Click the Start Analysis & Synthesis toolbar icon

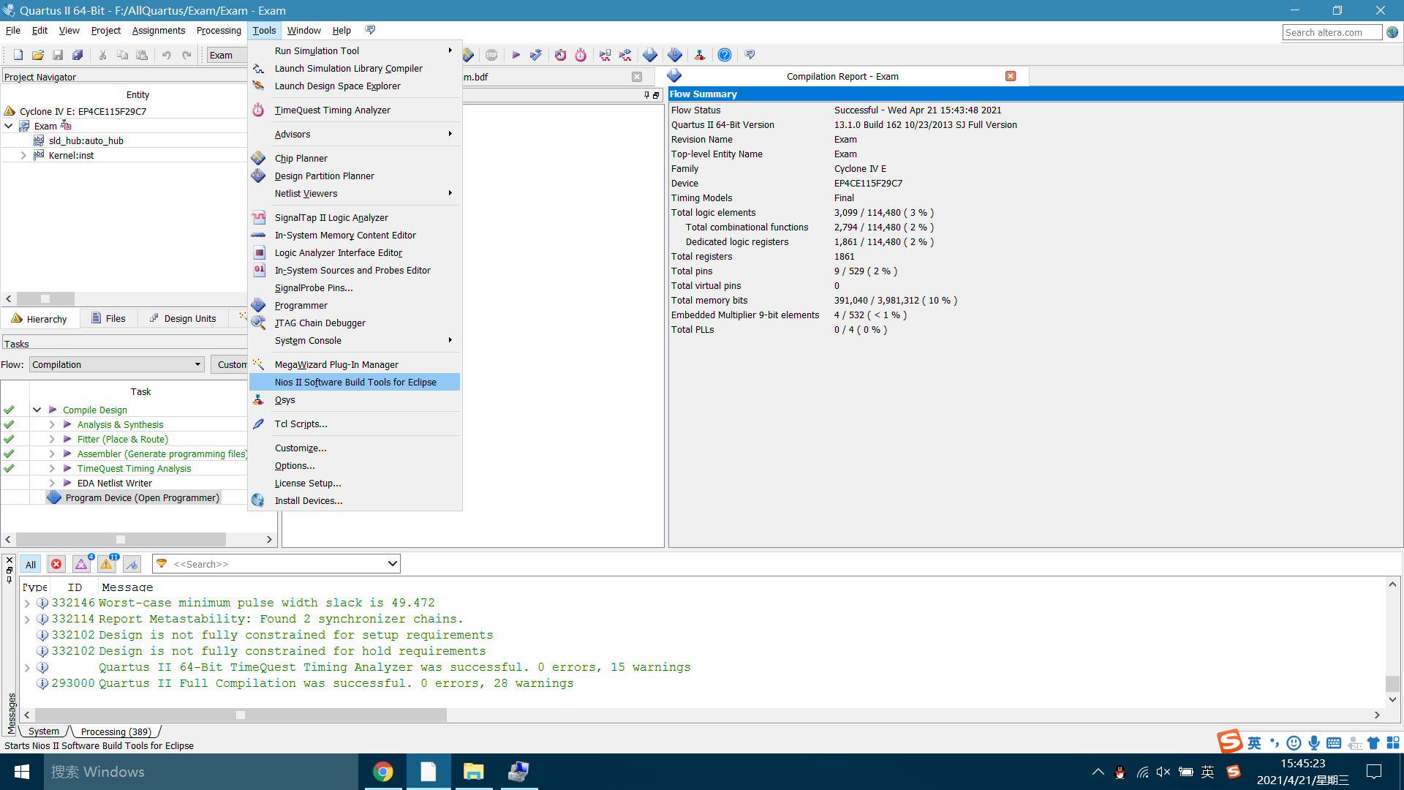pyautogui.click(x=536, y=55)
